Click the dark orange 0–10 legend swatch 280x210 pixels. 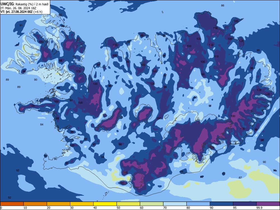pos(12,204)
